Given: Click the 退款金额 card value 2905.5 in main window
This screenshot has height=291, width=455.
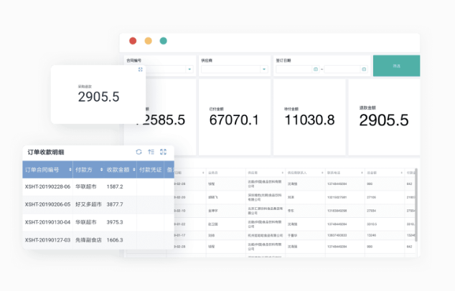Looking at the screenshot, I should pyautogui.click(x=384, y=120).
